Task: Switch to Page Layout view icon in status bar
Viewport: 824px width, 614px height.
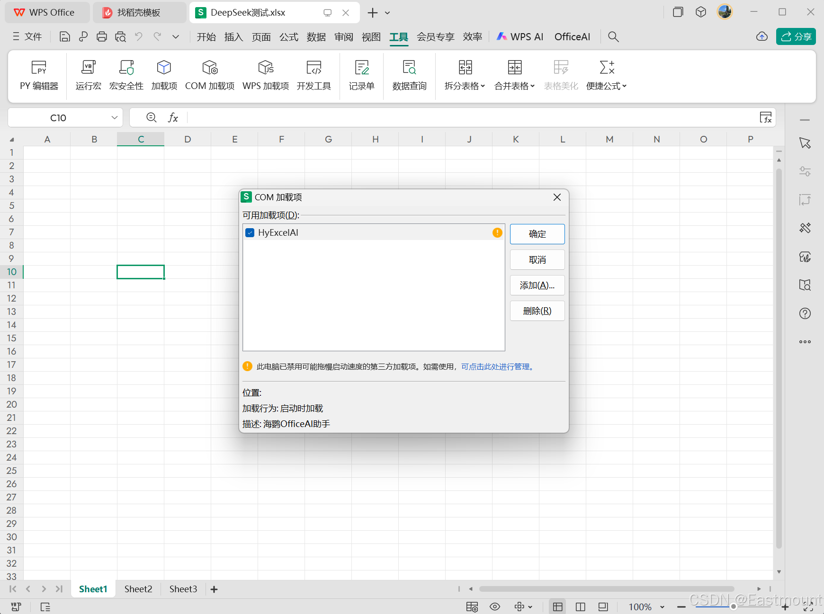Action: 581,607
